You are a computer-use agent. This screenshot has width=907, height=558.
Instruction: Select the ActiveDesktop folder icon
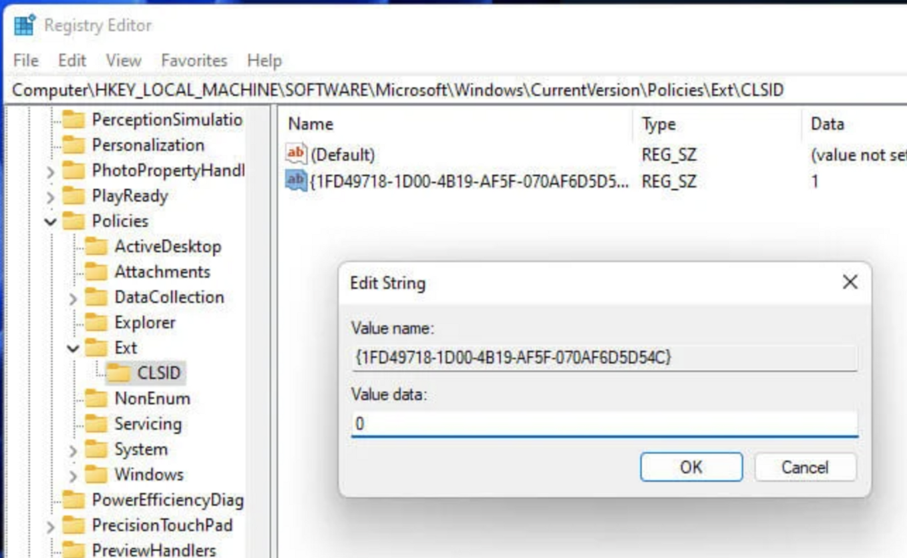tap(96, 246)
